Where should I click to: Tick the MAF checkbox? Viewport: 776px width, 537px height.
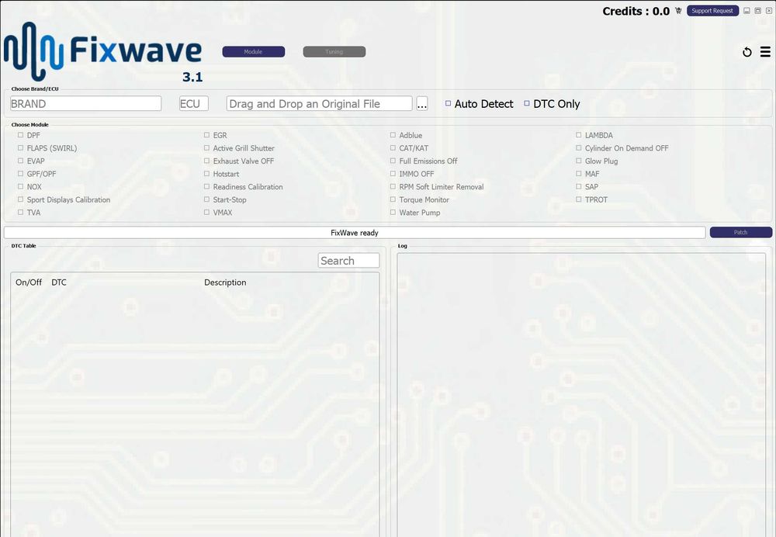[x=579, y=173]
